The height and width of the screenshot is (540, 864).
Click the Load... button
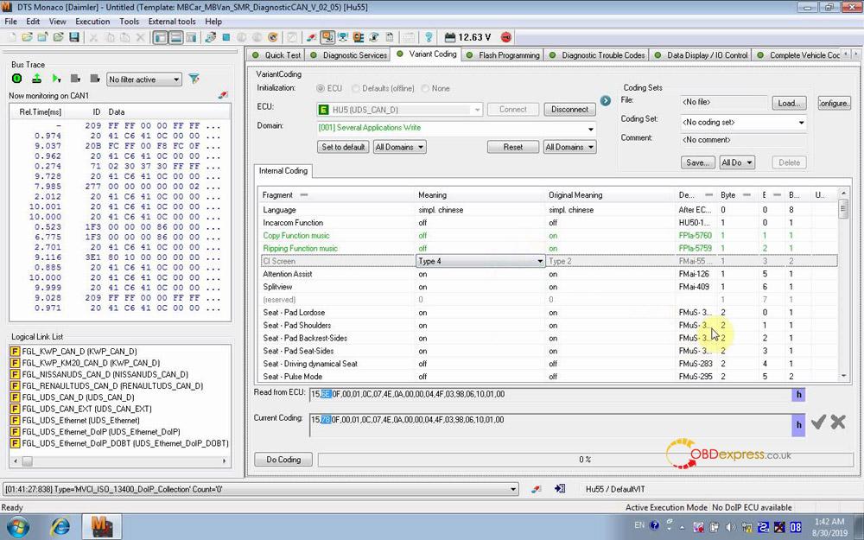tap(789, 103)
